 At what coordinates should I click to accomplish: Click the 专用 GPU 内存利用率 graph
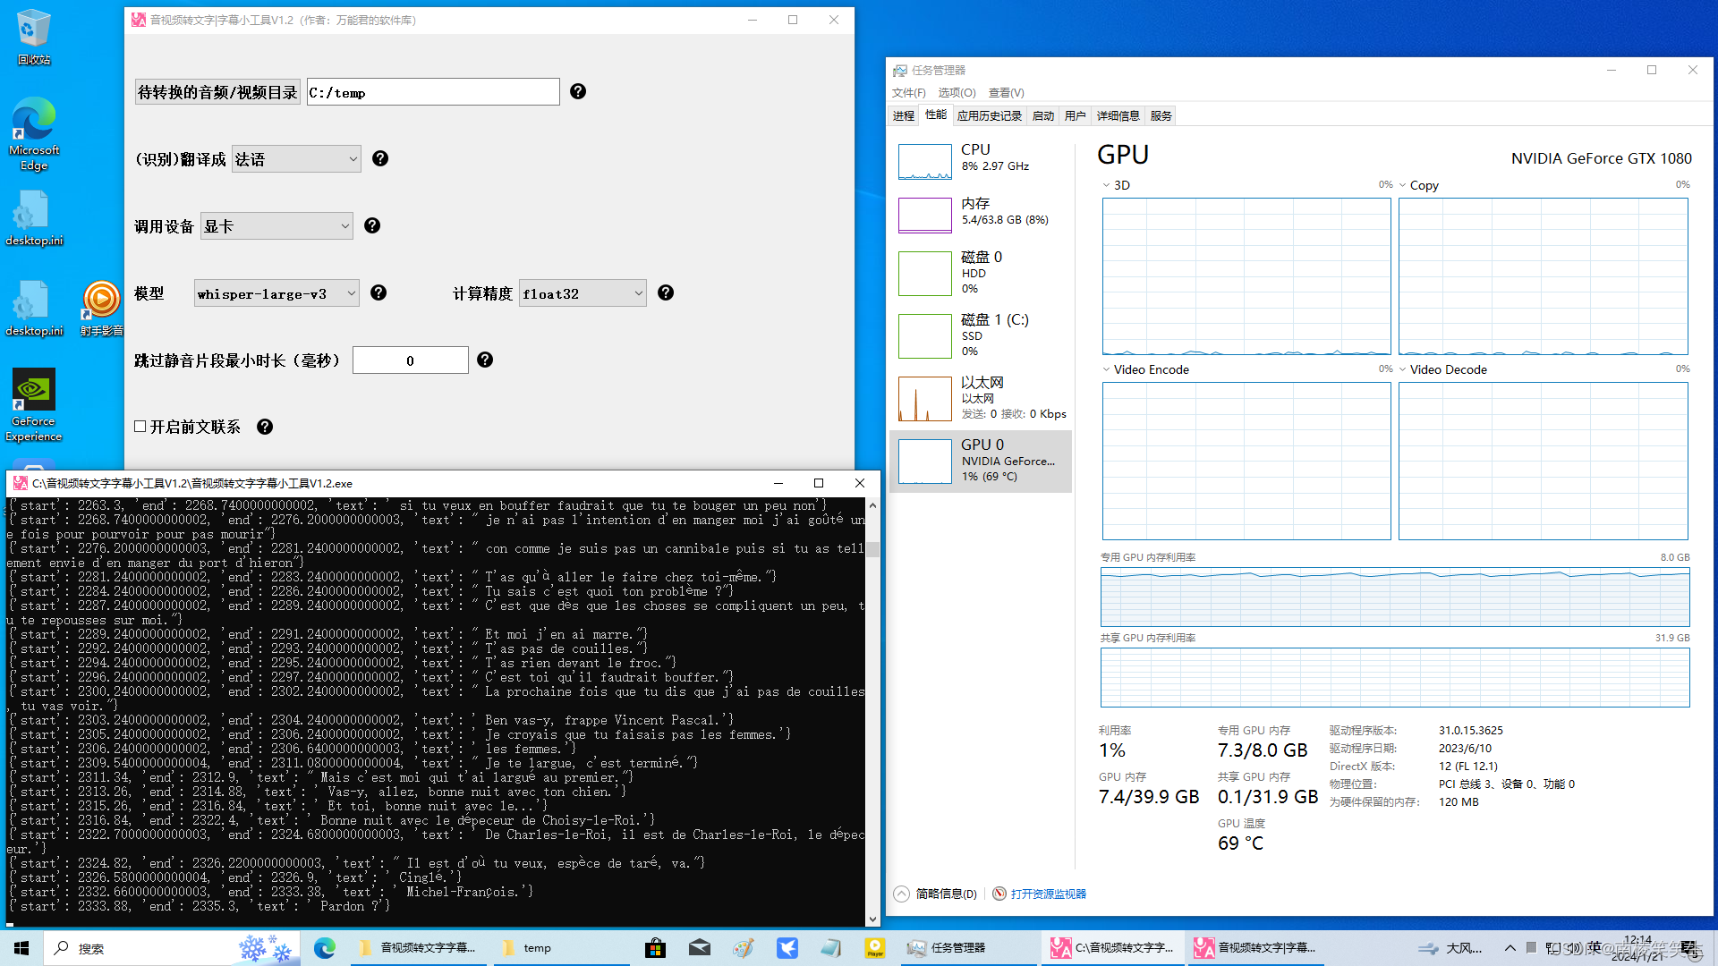[1395, 597]
